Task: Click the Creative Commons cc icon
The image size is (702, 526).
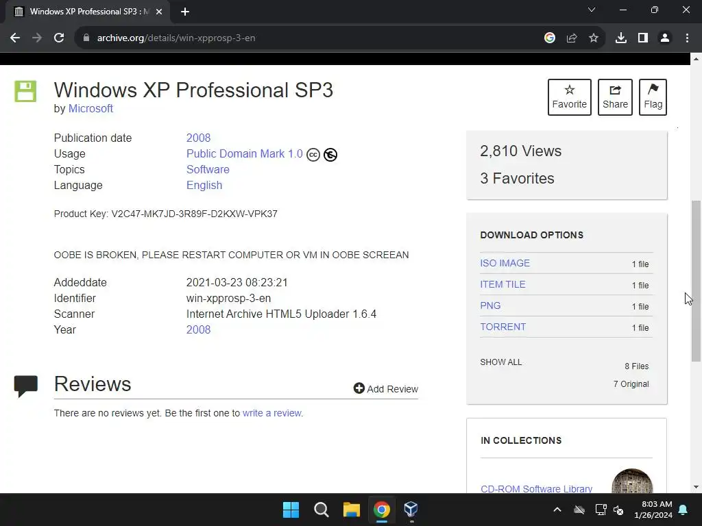Action: coord(313,155)
